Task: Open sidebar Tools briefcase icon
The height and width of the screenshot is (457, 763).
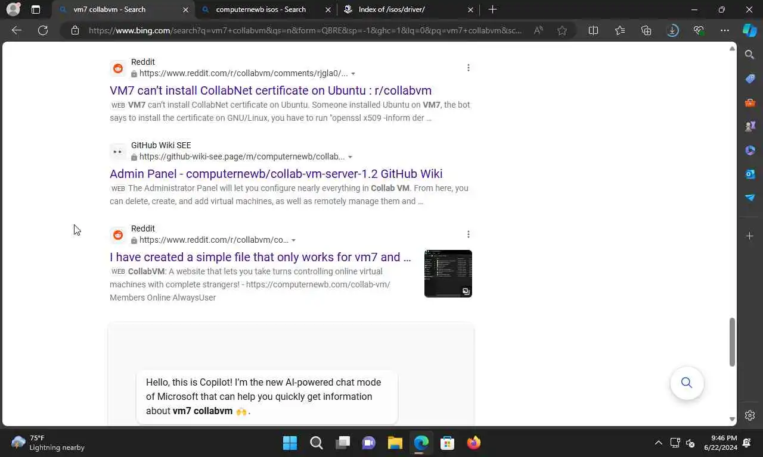Action: tap(750, 102)
